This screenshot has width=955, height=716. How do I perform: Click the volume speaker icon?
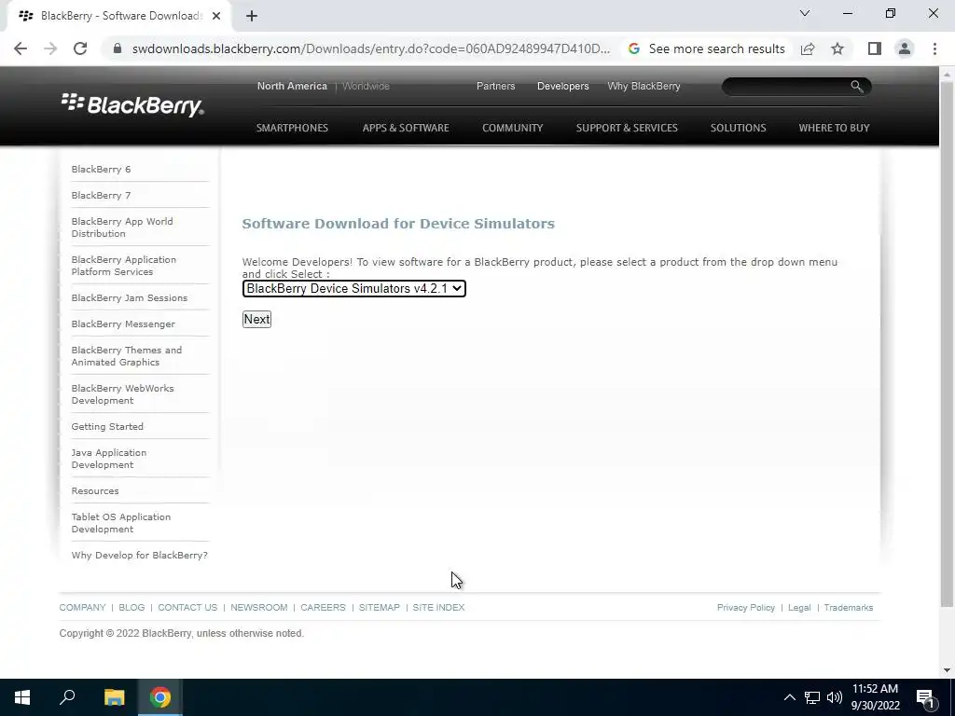pyautogui.click(x=835, y=697)
